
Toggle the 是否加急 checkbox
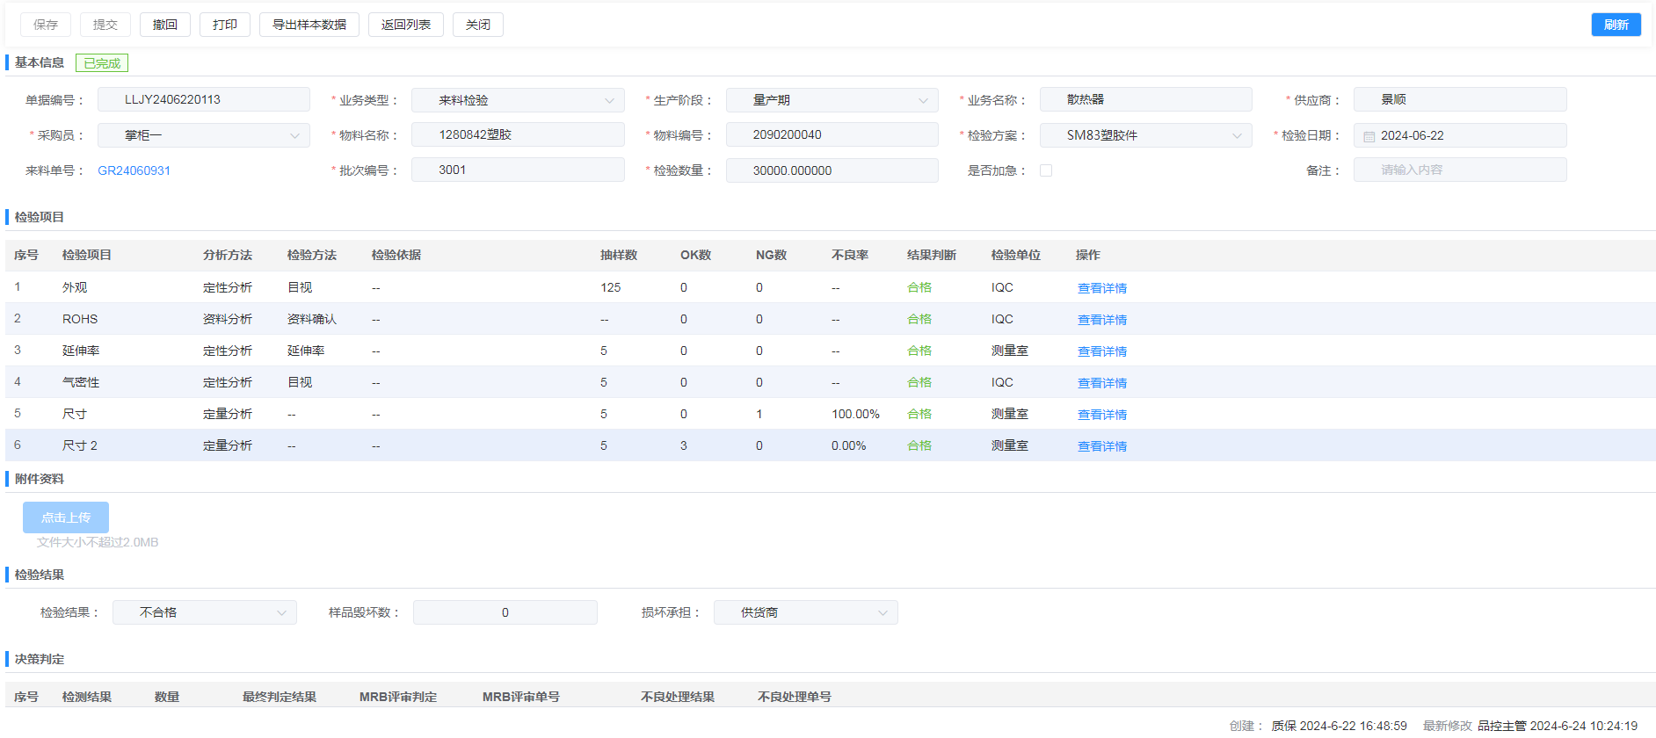coord(1046,170)
